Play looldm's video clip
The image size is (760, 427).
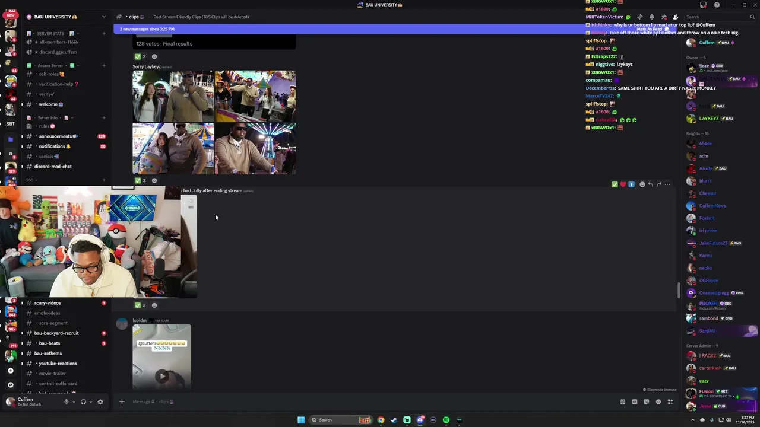(x=161, y=376)
